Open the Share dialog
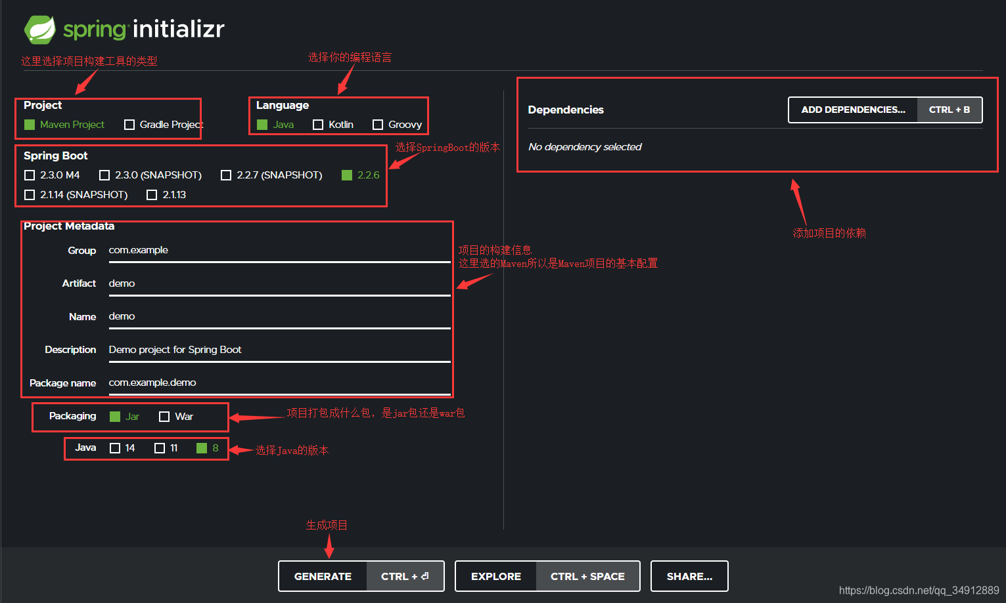 click(689, 576)
